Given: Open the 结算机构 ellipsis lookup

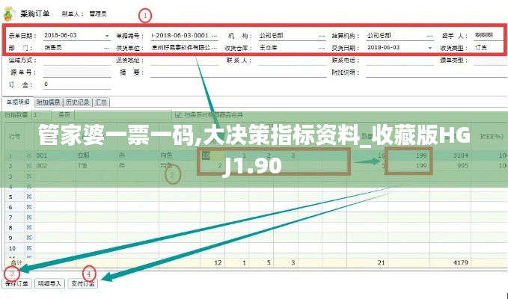Looking at the screenshot, I should 429,36.
